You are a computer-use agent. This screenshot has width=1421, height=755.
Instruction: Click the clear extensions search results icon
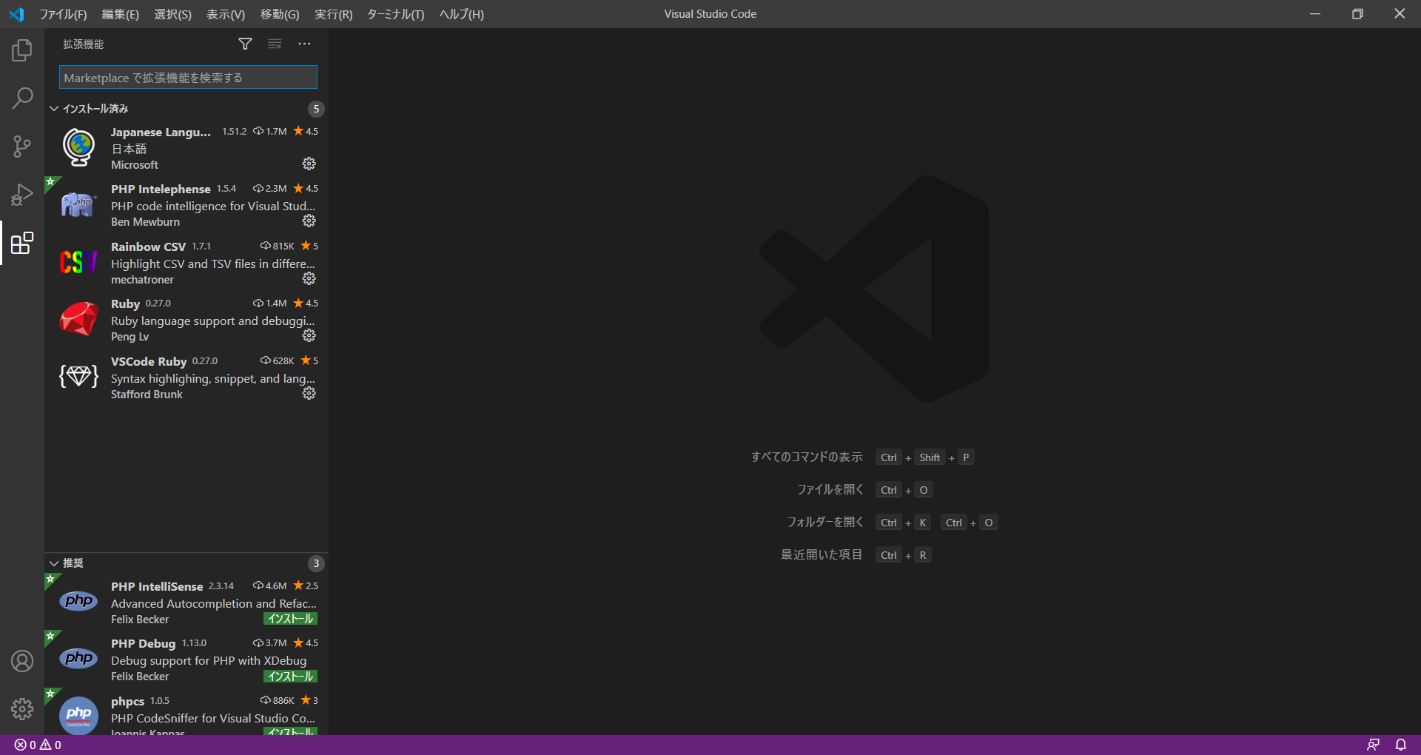tap(275, 44)
